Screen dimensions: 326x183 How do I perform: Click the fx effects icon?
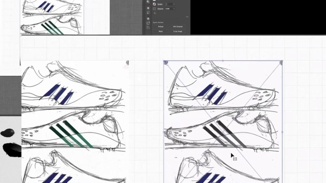coord(155,13)
